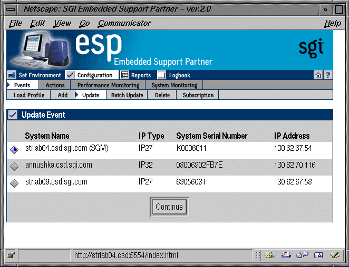Image resolution: width=349 pixels, height=267 pixels.
Task: Go to ESP home page icon
Action: click(318, 75)
